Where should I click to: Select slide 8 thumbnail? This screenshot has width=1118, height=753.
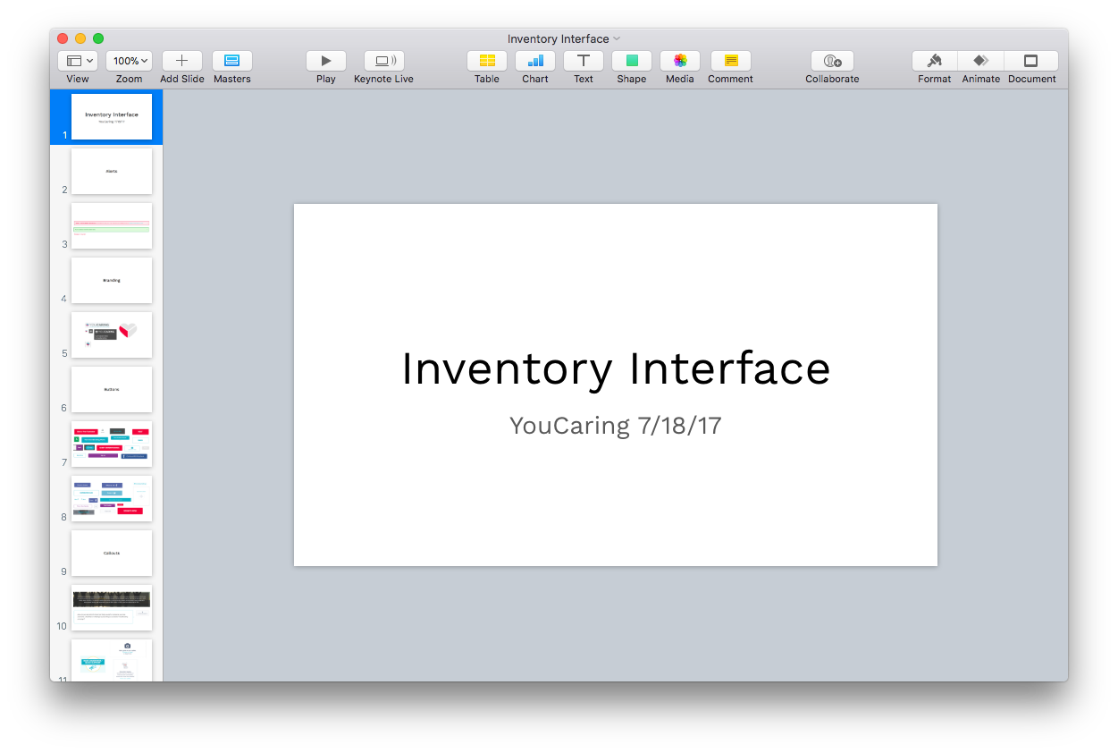[x=112, y=498]
